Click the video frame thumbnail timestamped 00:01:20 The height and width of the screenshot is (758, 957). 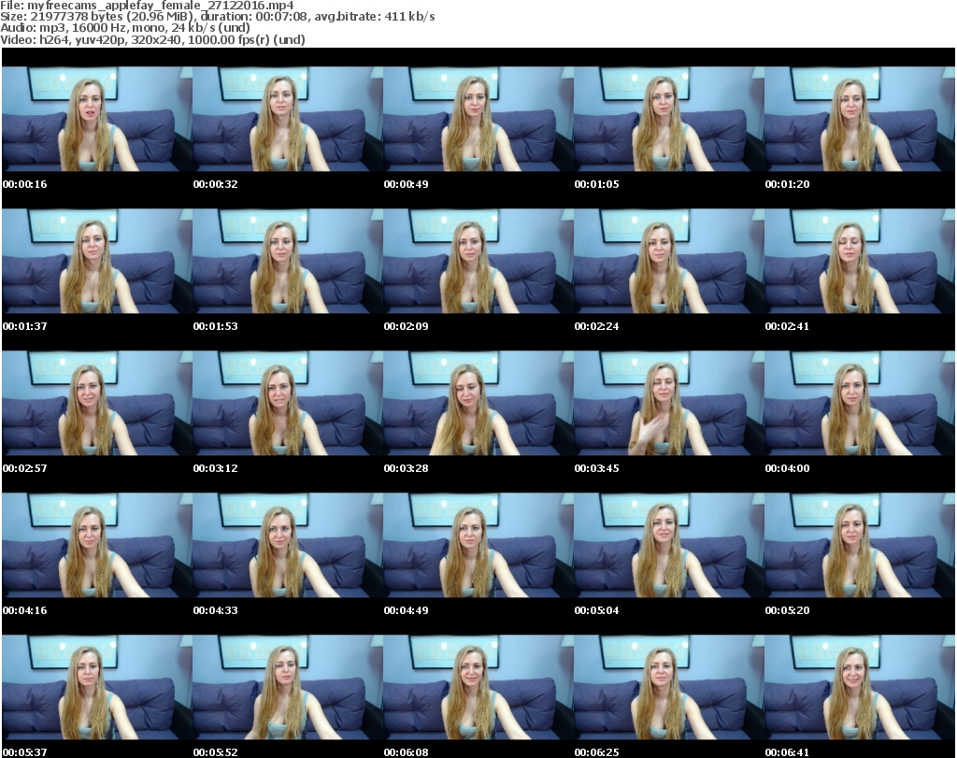point(860,119)
